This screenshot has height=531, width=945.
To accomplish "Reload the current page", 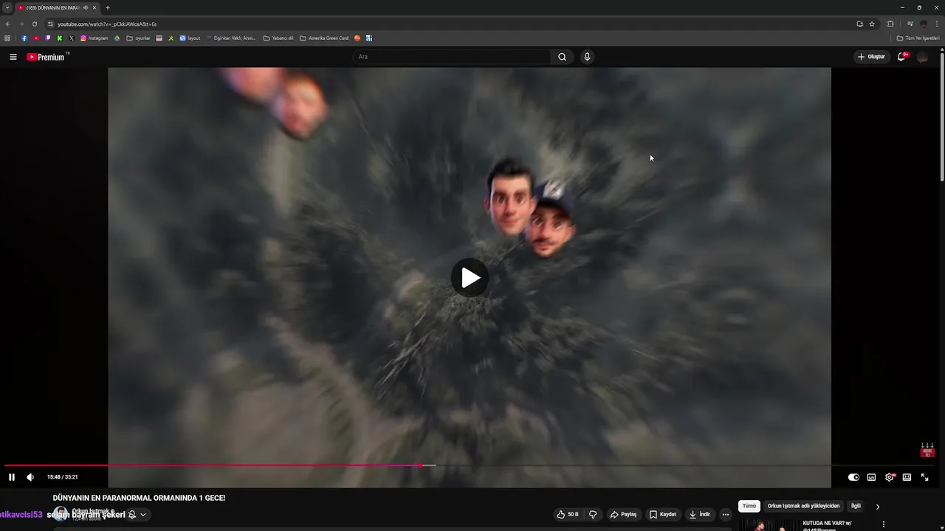I will [34, 24].
